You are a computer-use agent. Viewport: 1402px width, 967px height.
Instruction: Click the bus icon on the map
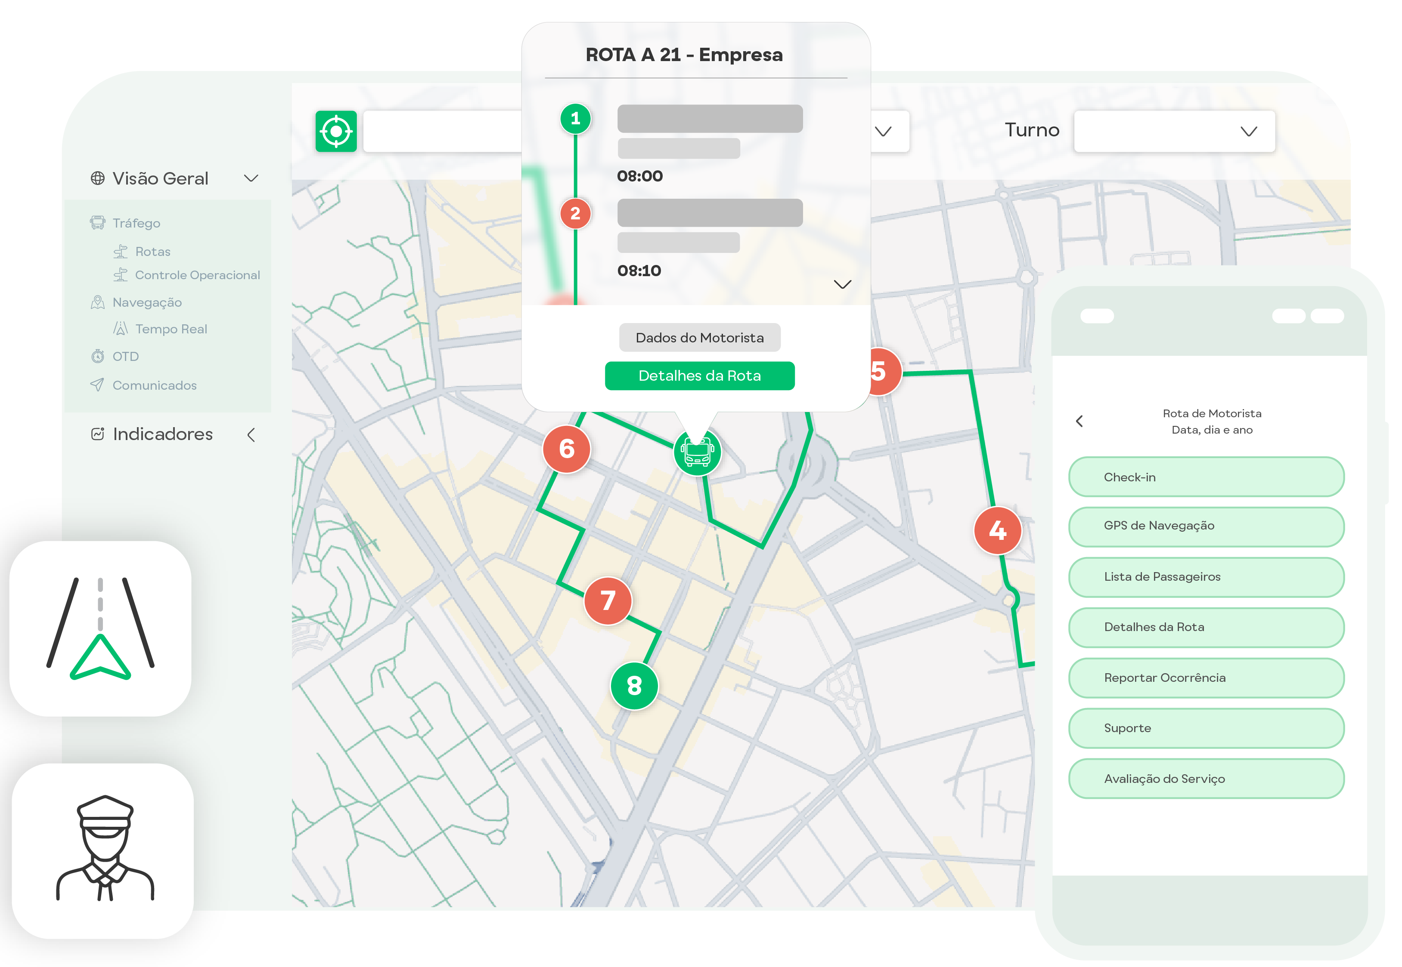pos(698,452)
